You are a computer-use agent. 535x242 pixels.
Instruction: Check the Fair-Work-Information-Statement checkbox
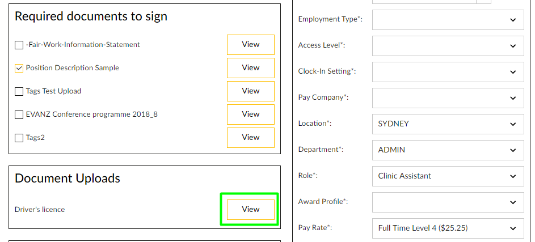19,45
